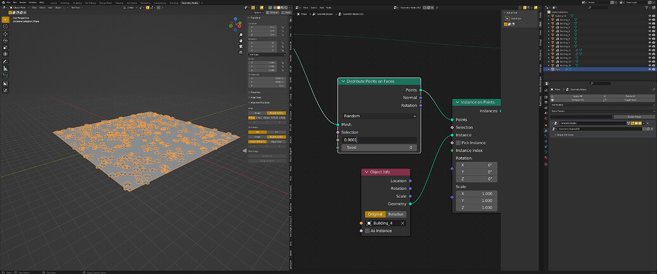Switch perspective/orthographic grid icon in viewport
657x274 pixels.
coord(241,53)
